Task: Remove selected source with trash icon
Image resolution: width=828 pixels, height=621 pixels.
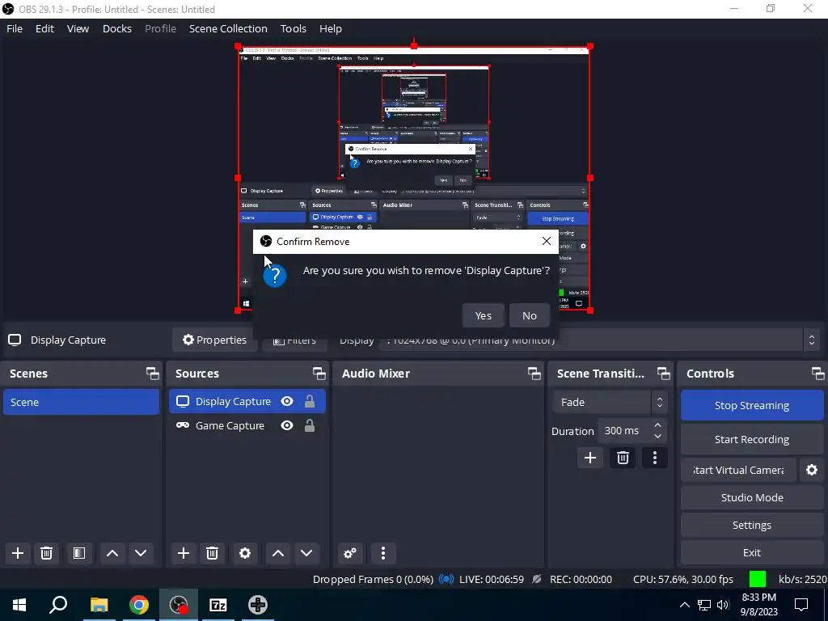Action: [x=213, y=553]
